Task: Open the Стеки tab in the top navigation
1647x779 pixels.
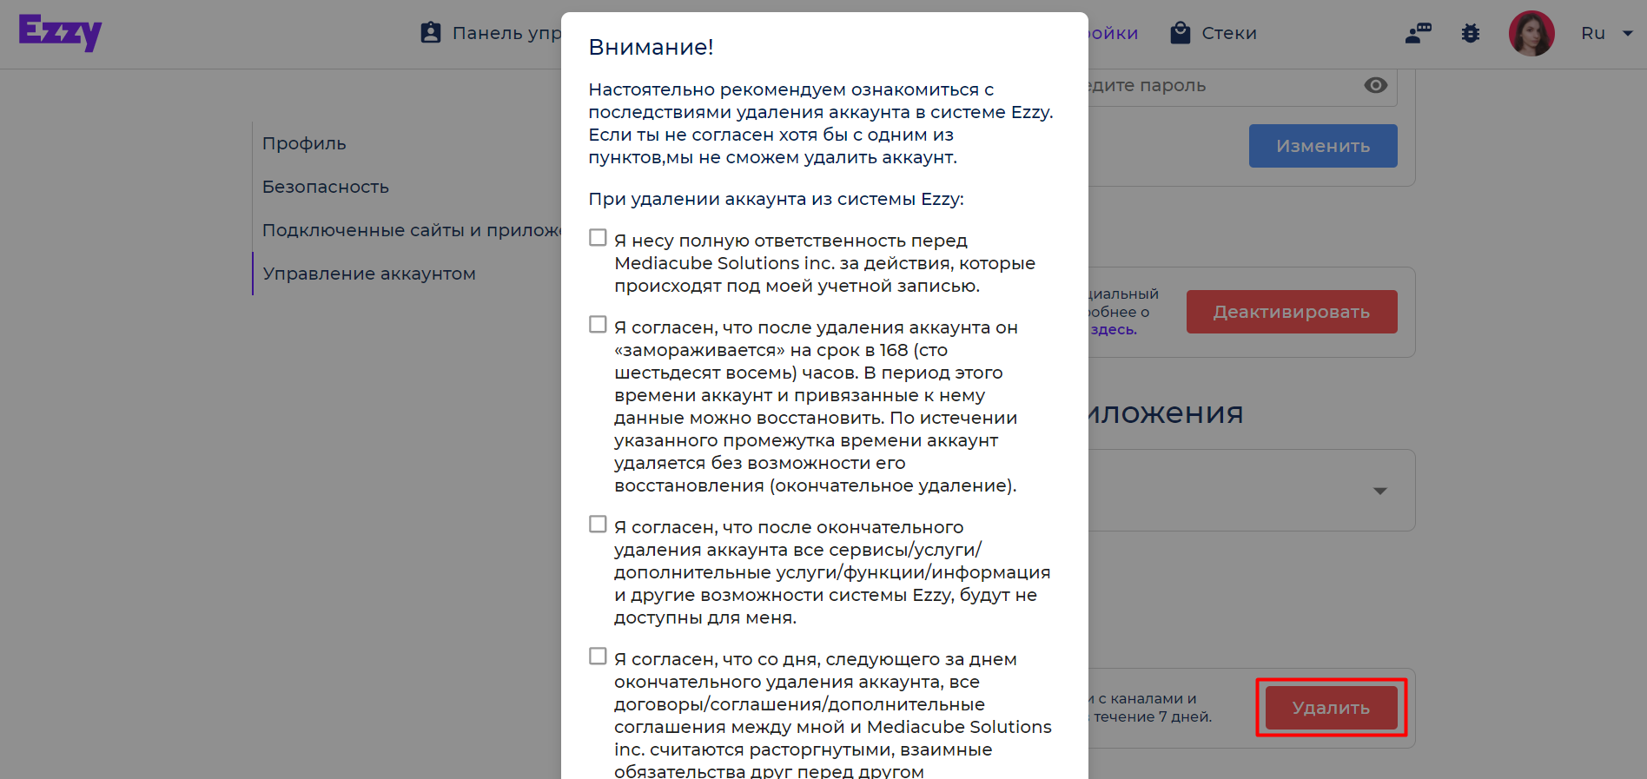Action: click(1214, 33)
